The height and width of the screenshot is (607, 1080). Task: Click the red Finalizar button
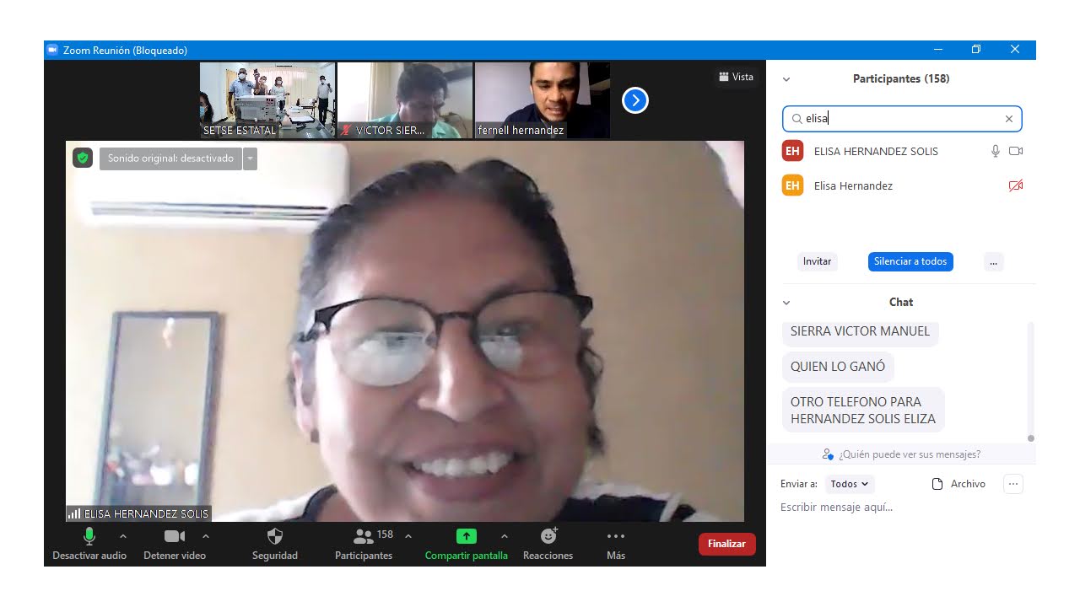[x=727, y=544]
